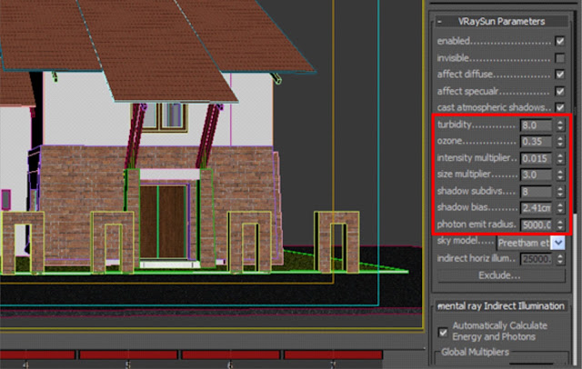Click the turbidity value field
The image size is (582, 369).
point(536,125)
